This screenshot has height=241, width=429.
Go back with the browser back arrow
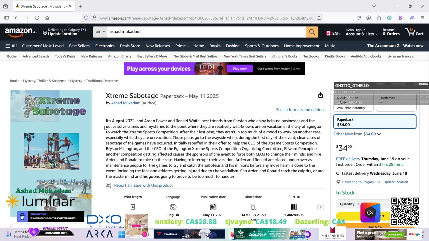coord(17,18)
